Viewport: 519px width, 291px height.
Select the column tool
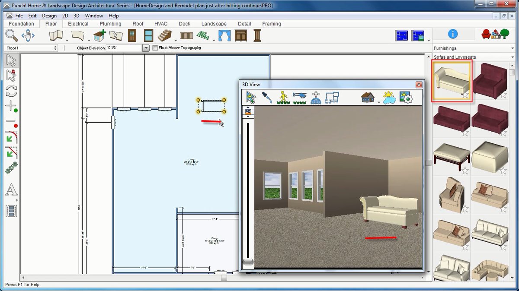pyautogui.click(x=257, y=35)
